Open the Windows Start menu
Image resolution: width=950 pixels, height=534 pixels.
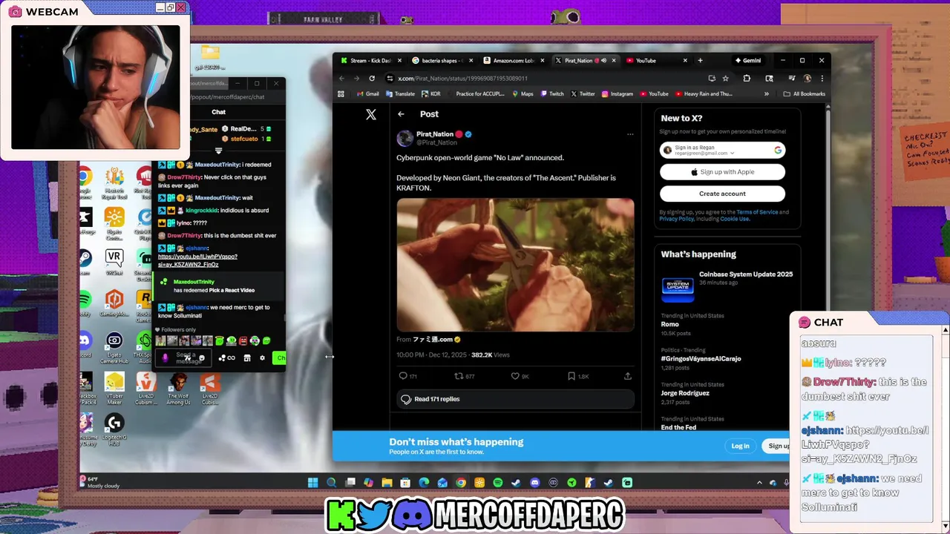coord(312,483)
